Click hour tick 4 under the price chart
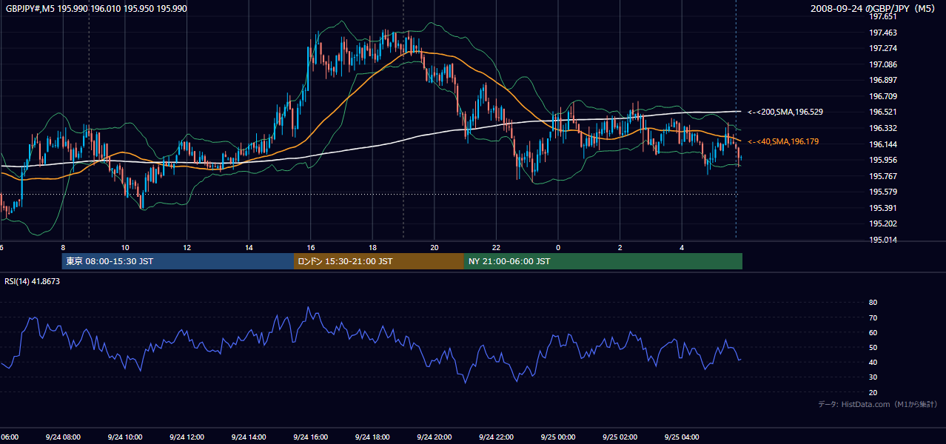This screenshot has height=444, width=946. 682,247
